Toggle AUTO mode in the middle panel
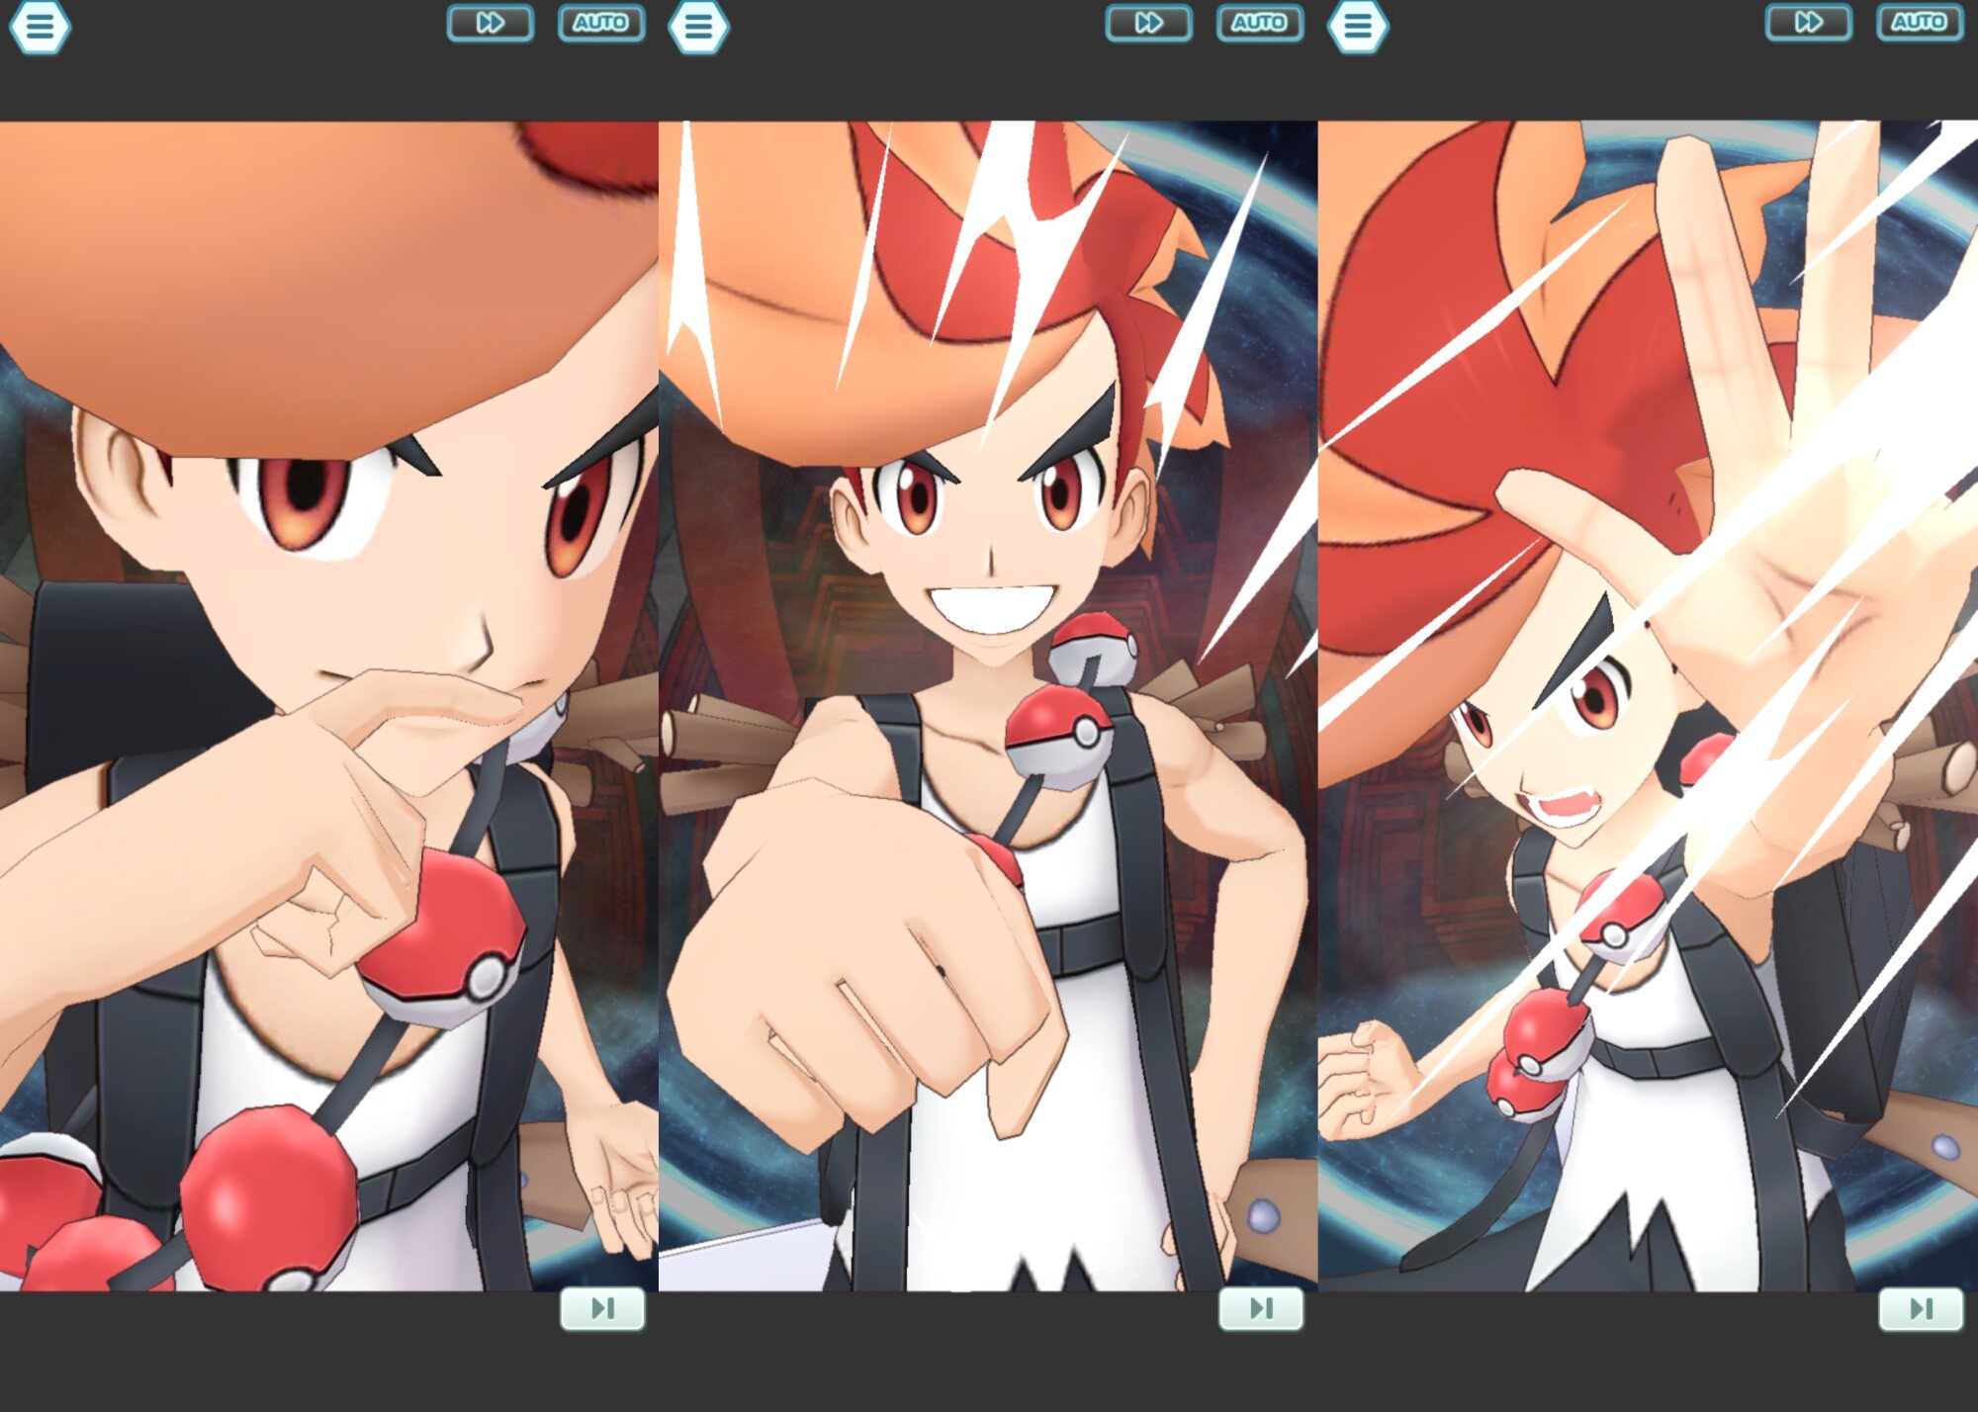The width and height of the screenshot is (1978, 1412). tap(1260, 23)
